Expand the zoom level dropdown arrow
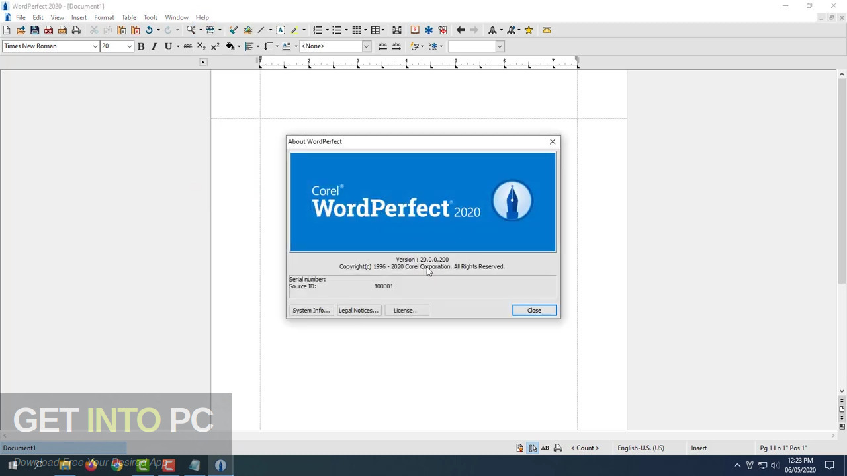The width and height of the screenshot is (847, 476). [200, 30]
